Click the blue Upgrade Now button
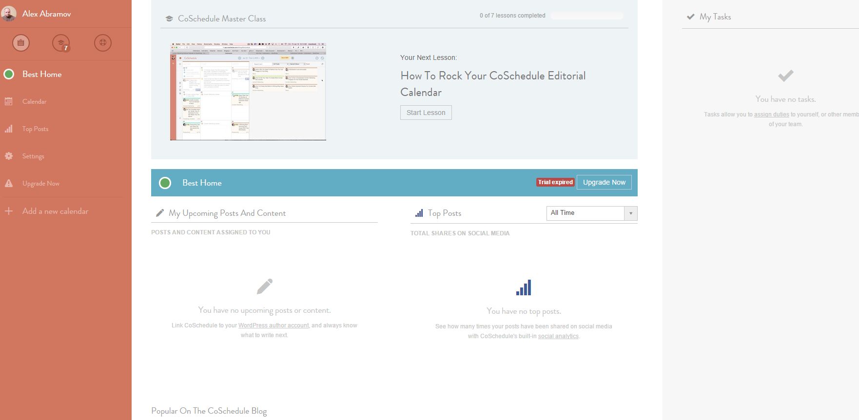 tap(604, 182)
